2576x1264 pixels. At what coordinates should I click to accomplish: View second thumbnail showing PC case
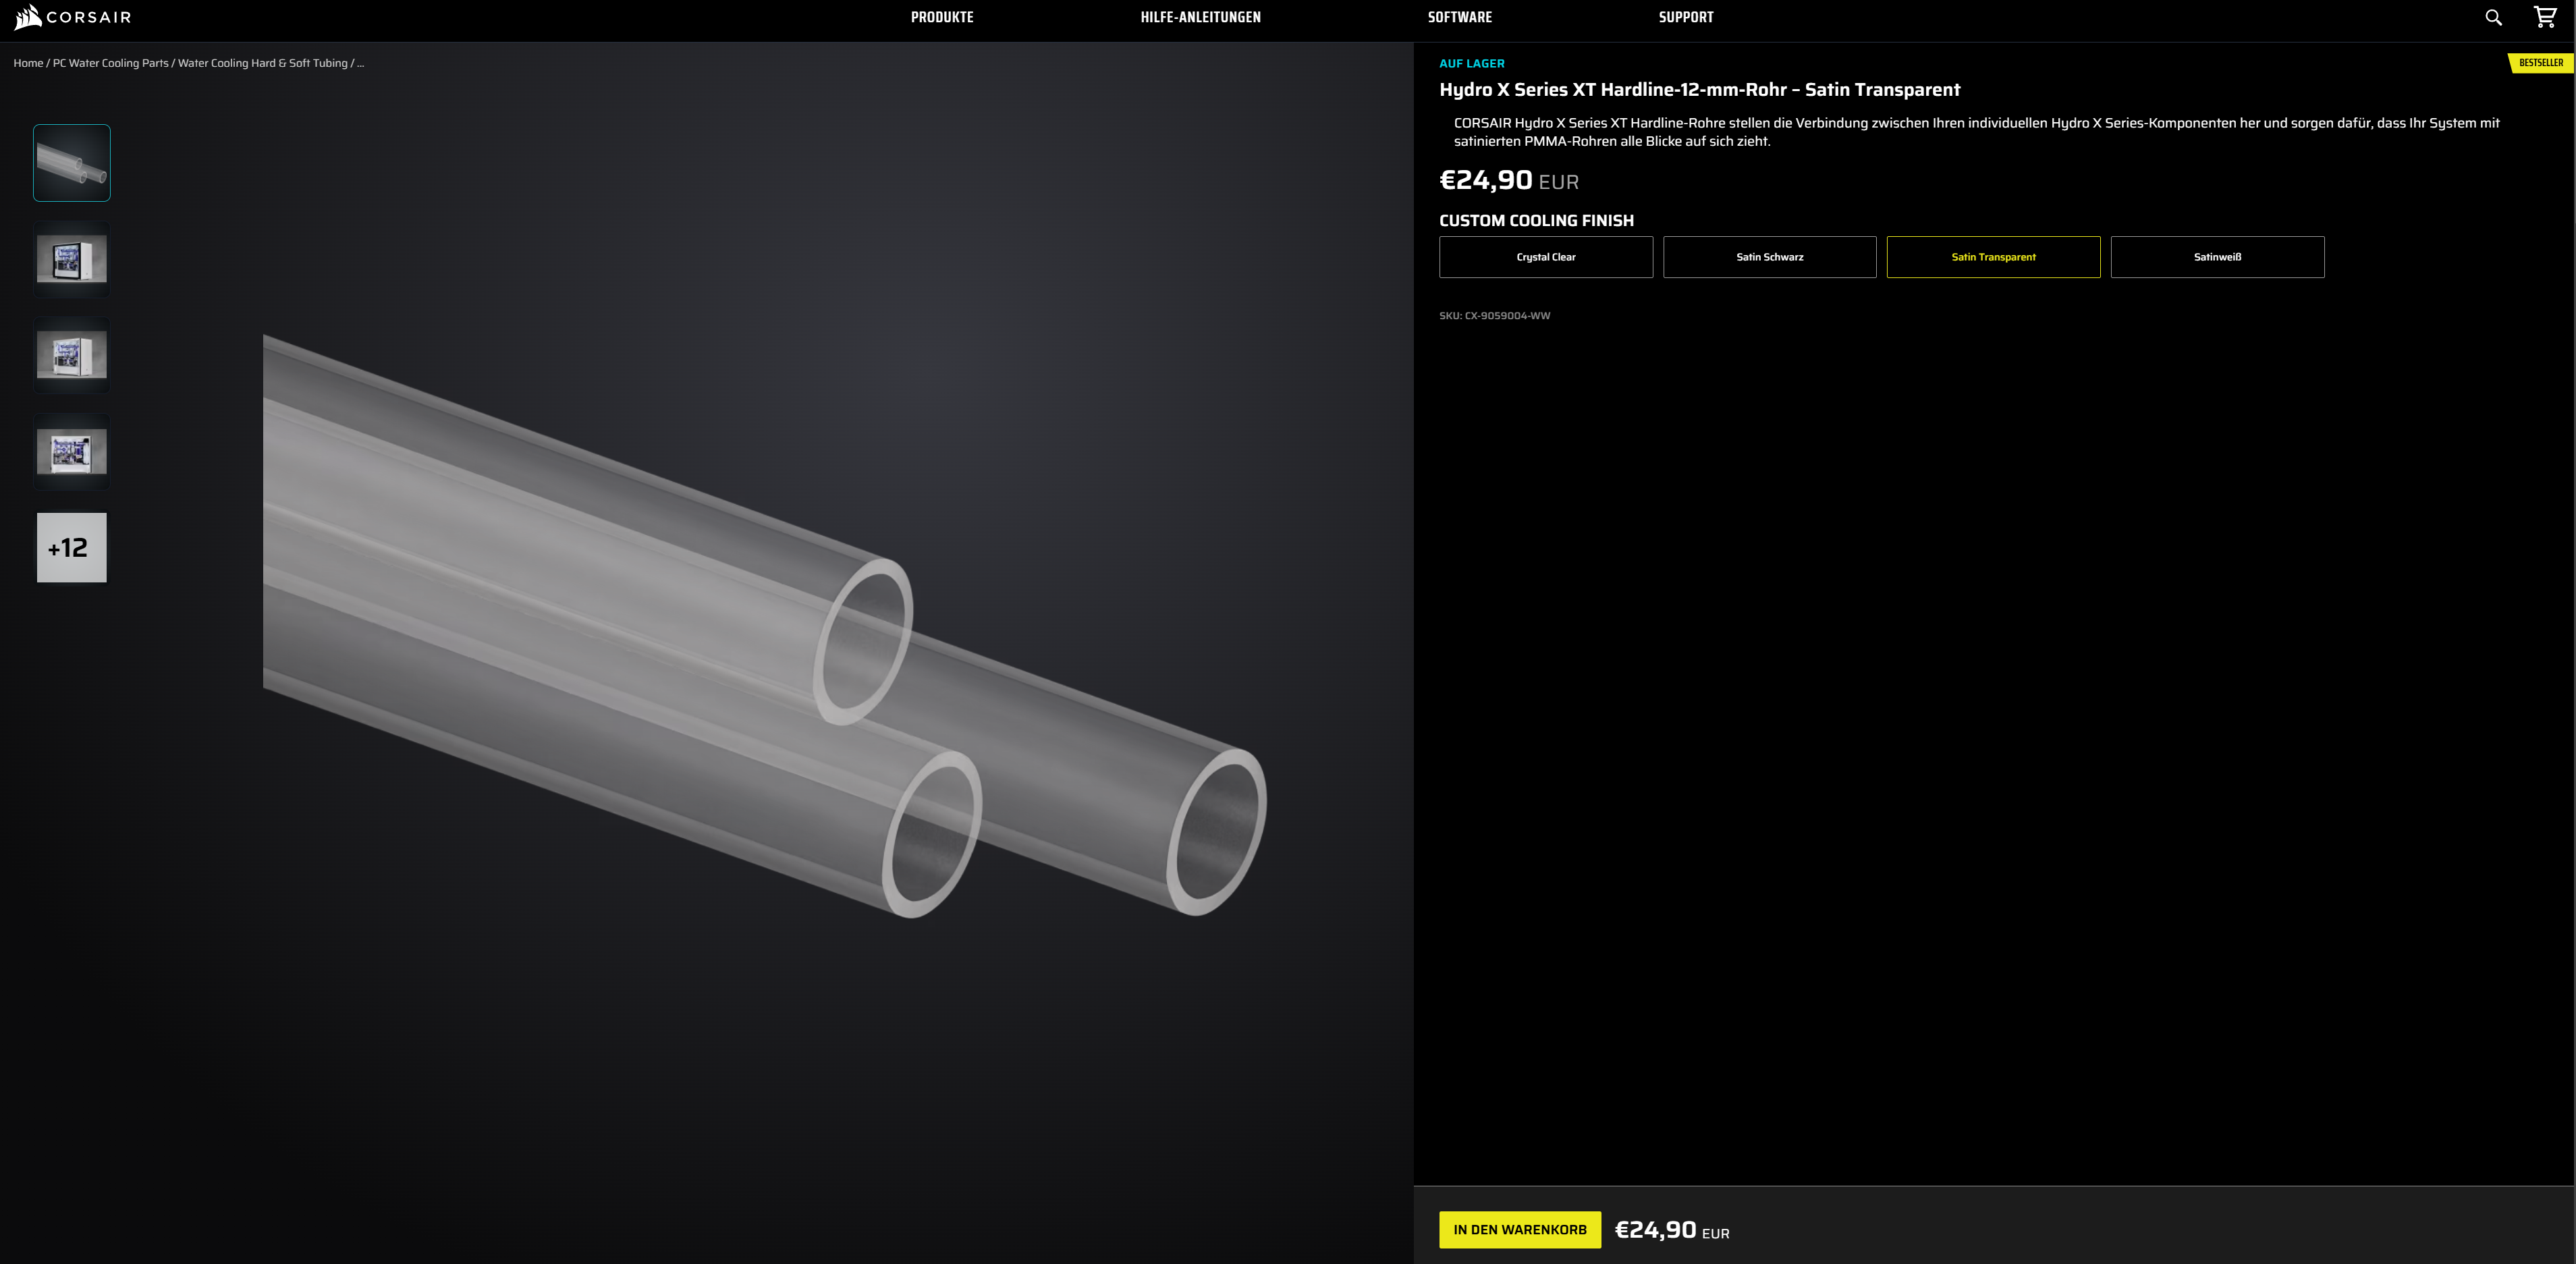72,259
